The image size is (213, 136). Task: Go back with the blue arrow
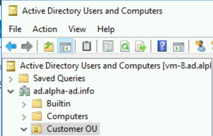(x=11, y=46)
